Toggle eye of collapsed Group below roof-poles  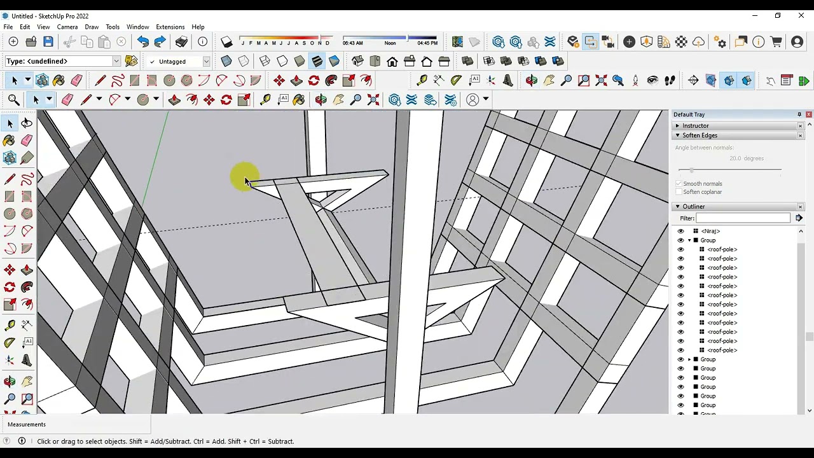click(680, 359)
